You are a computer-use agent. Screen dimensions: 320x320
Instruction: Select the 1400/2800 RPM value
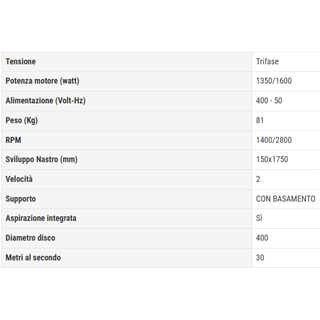click(x=274, y=140)
